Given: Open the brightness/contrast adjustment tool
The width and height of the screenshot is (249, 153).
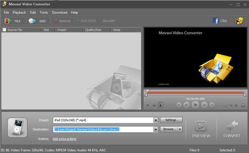Looking at the screenshot, I should (237, 105).
